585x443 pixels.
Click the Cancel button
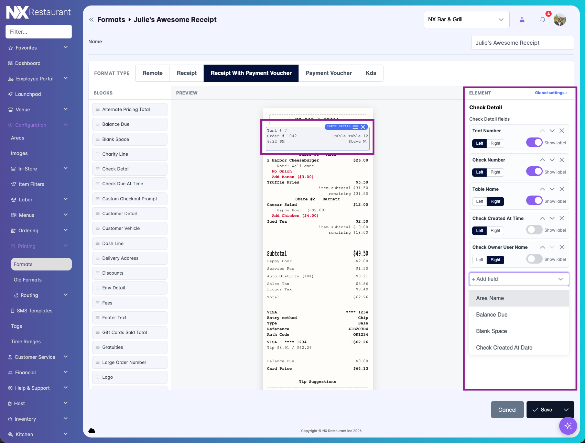pos(507,410)
